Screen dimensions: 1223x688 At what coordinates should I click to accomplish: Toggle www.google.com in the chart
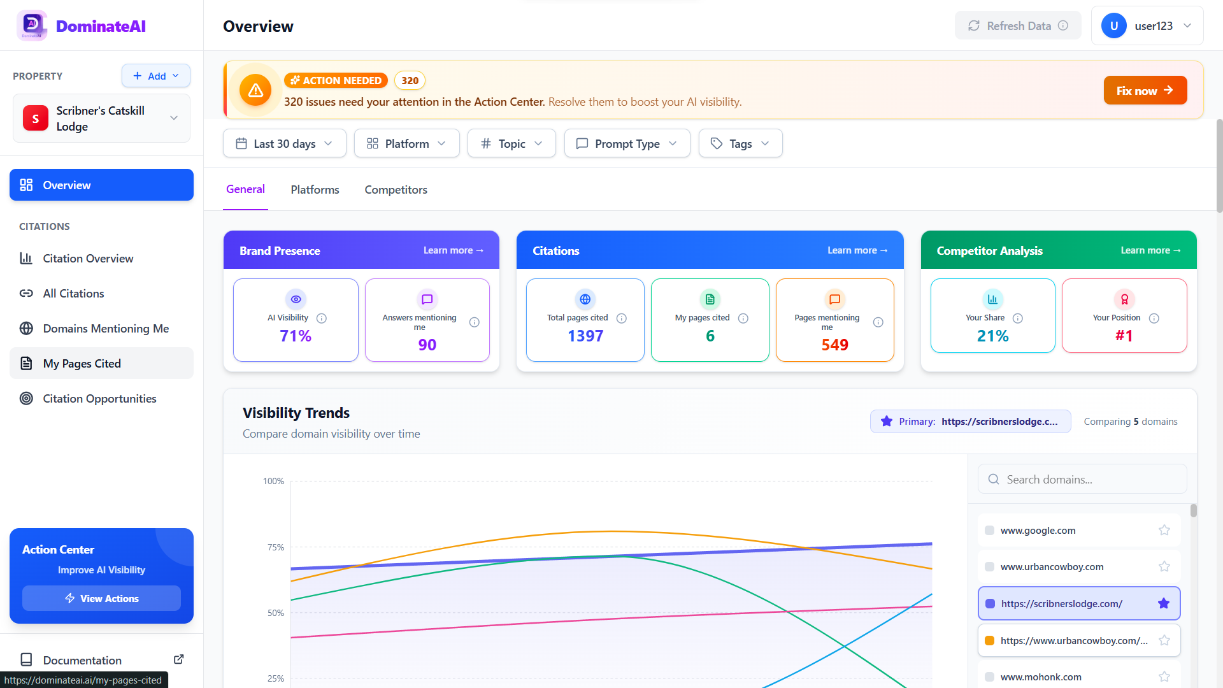tap(1079, 530)
